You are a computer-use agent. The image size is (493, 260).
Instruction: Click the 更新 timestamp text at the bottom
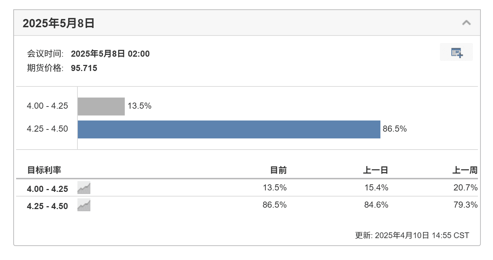[x=412, y=236]
